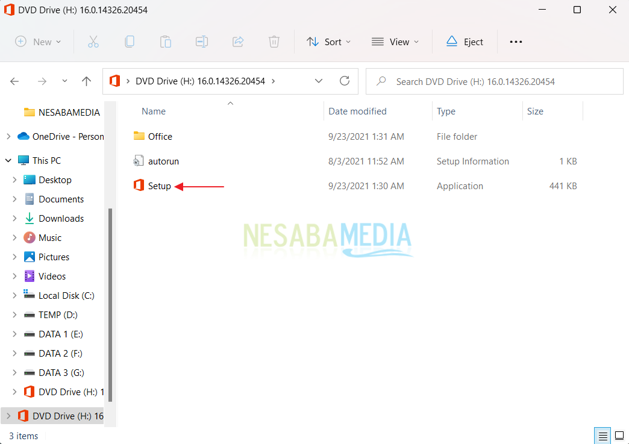Screen dimensions: 629x444
Task: Click the navigation pane scrollbar
Action: [110, 305]
